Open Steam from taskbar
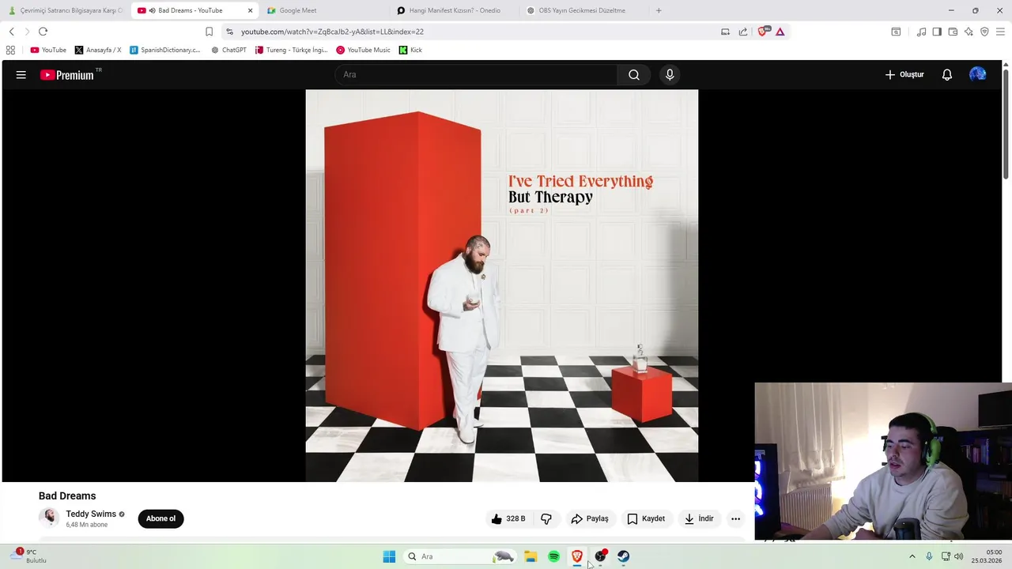Viewport: 1012px width, 569px height. pyautogui.click(x=623, y=556)
